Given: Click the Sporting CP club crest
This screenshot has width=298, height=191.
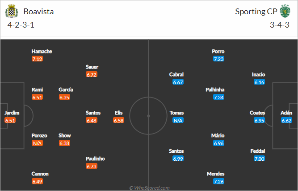Looking at the screenshot, I should coord(285,11).
